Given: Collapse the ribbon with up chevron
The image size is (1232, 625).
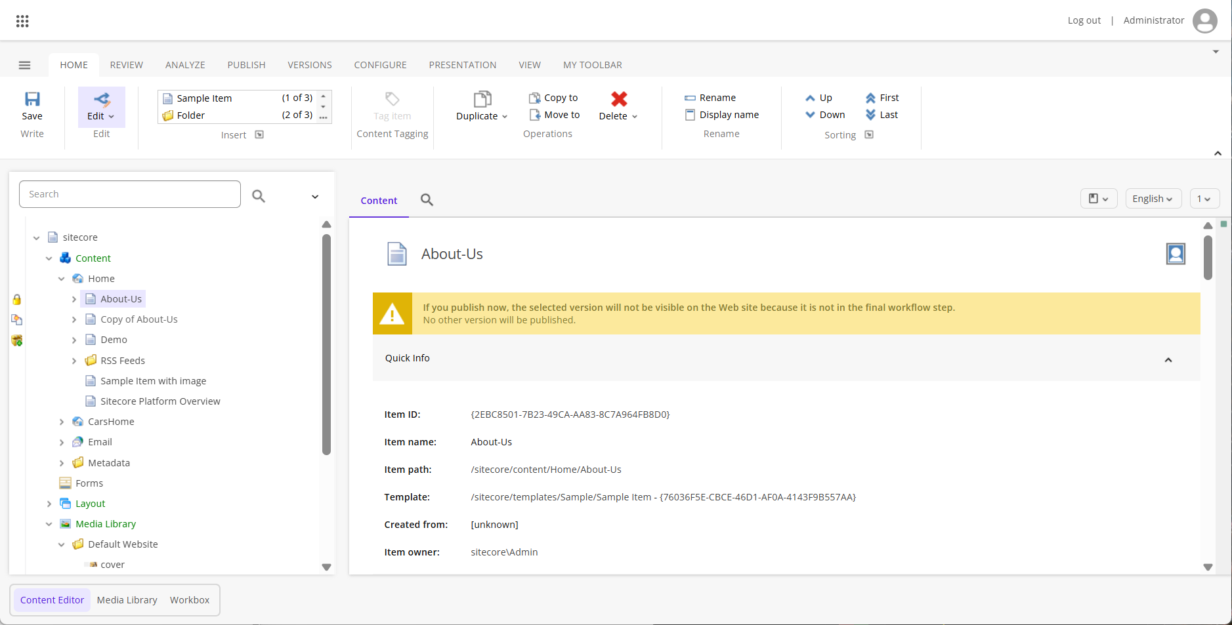Looking at the screenshot, I should pos(1218,153).
